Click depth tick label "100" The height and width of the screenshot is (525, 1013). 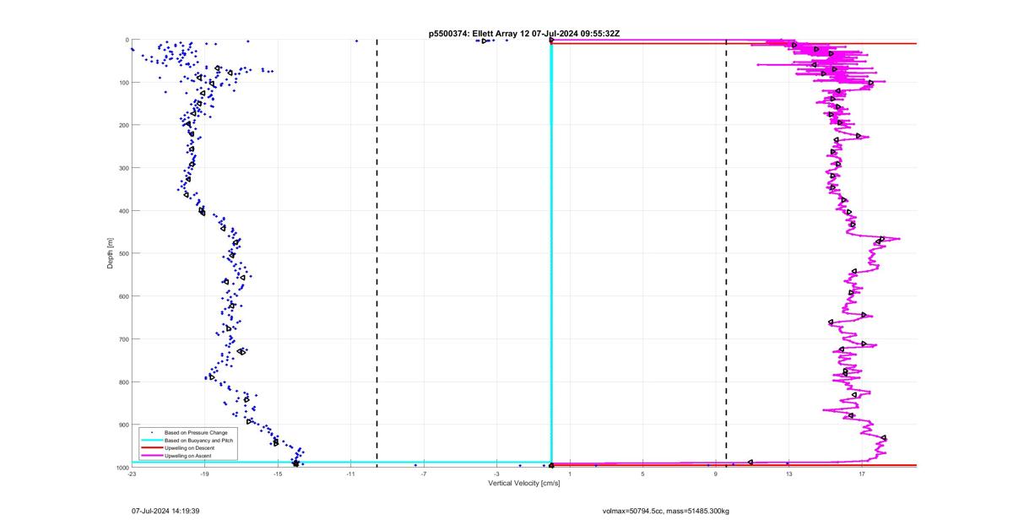tap(123, 83)
